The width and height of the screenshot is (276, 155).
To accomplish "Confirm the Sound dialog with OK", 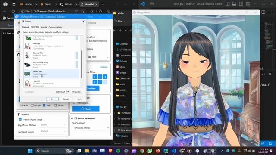I will tap(52, 99).
